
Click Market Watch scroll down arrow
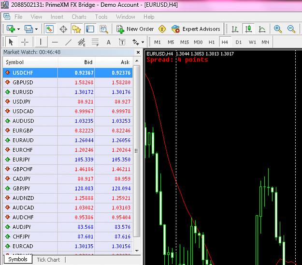coord(137,251)
